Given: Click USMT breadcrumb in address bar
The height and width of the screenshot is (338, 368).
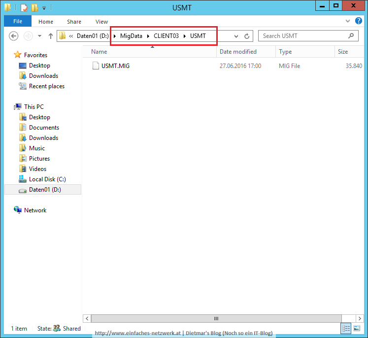Looking at the screenshot, I should [x=198, y=36].
